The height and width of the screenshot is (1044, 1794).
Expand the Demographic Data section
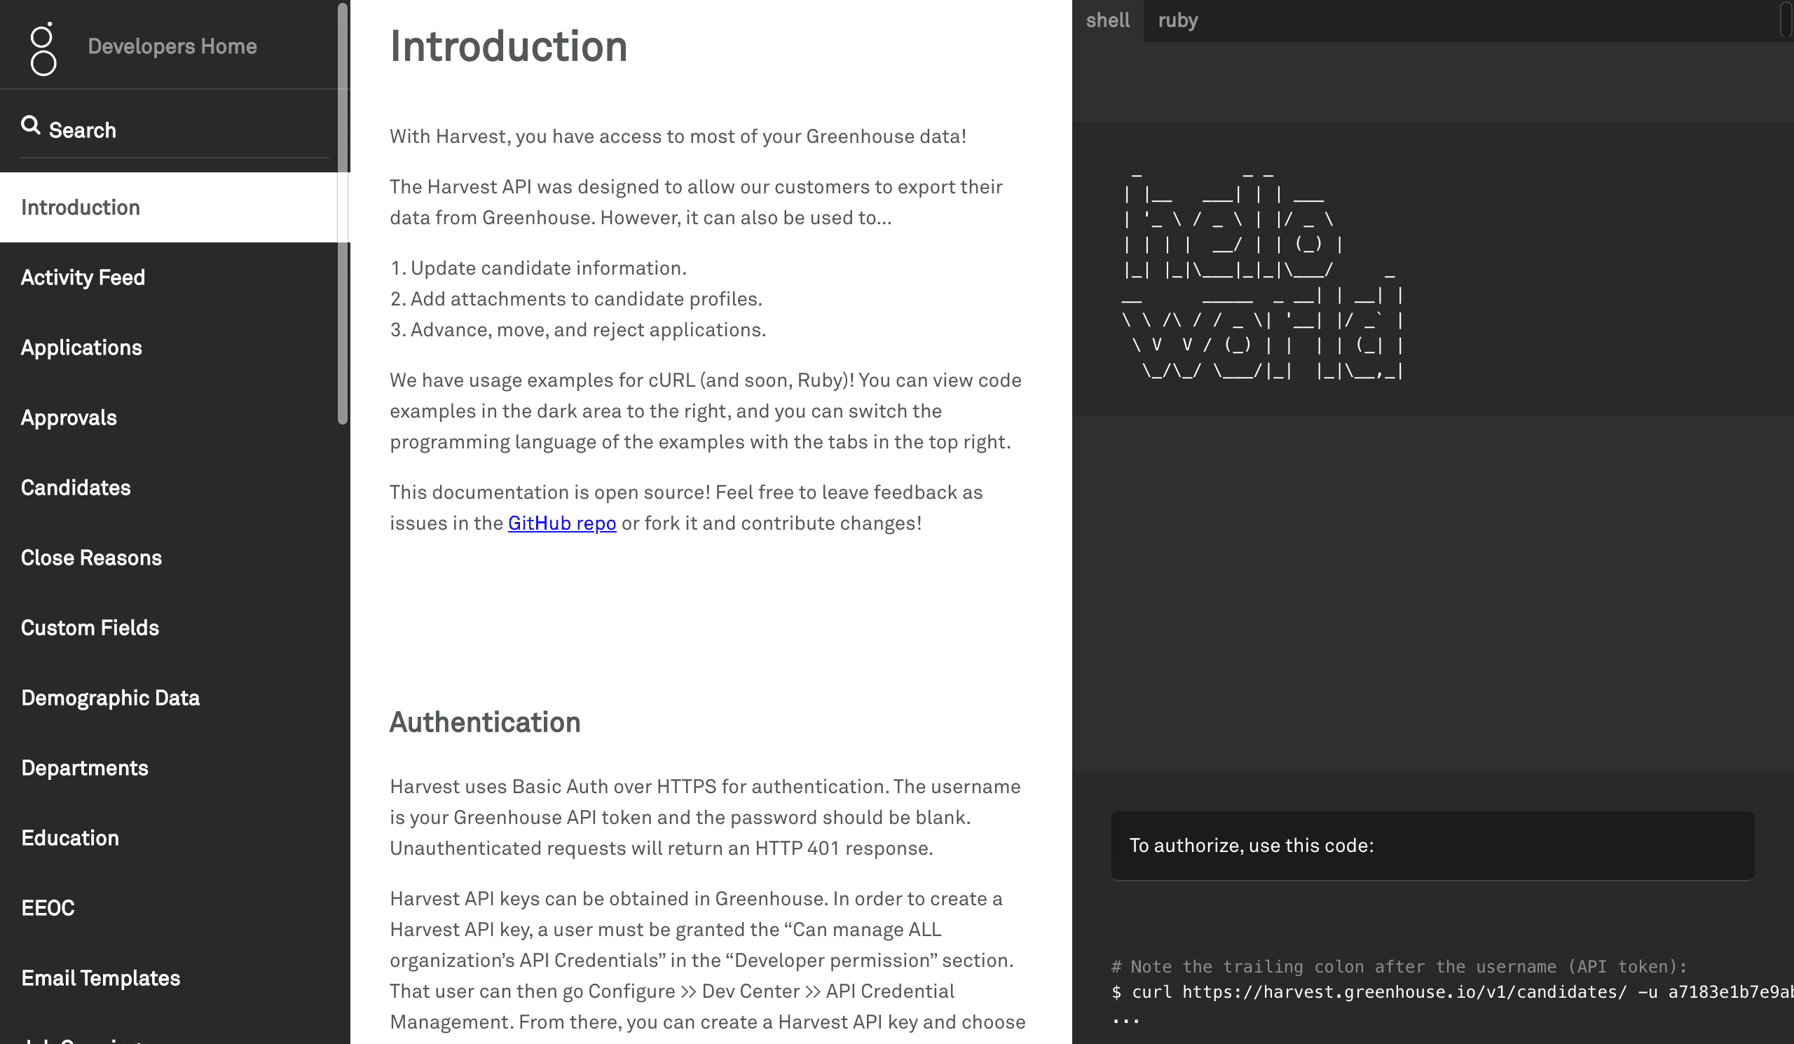[x=109, y=697]
